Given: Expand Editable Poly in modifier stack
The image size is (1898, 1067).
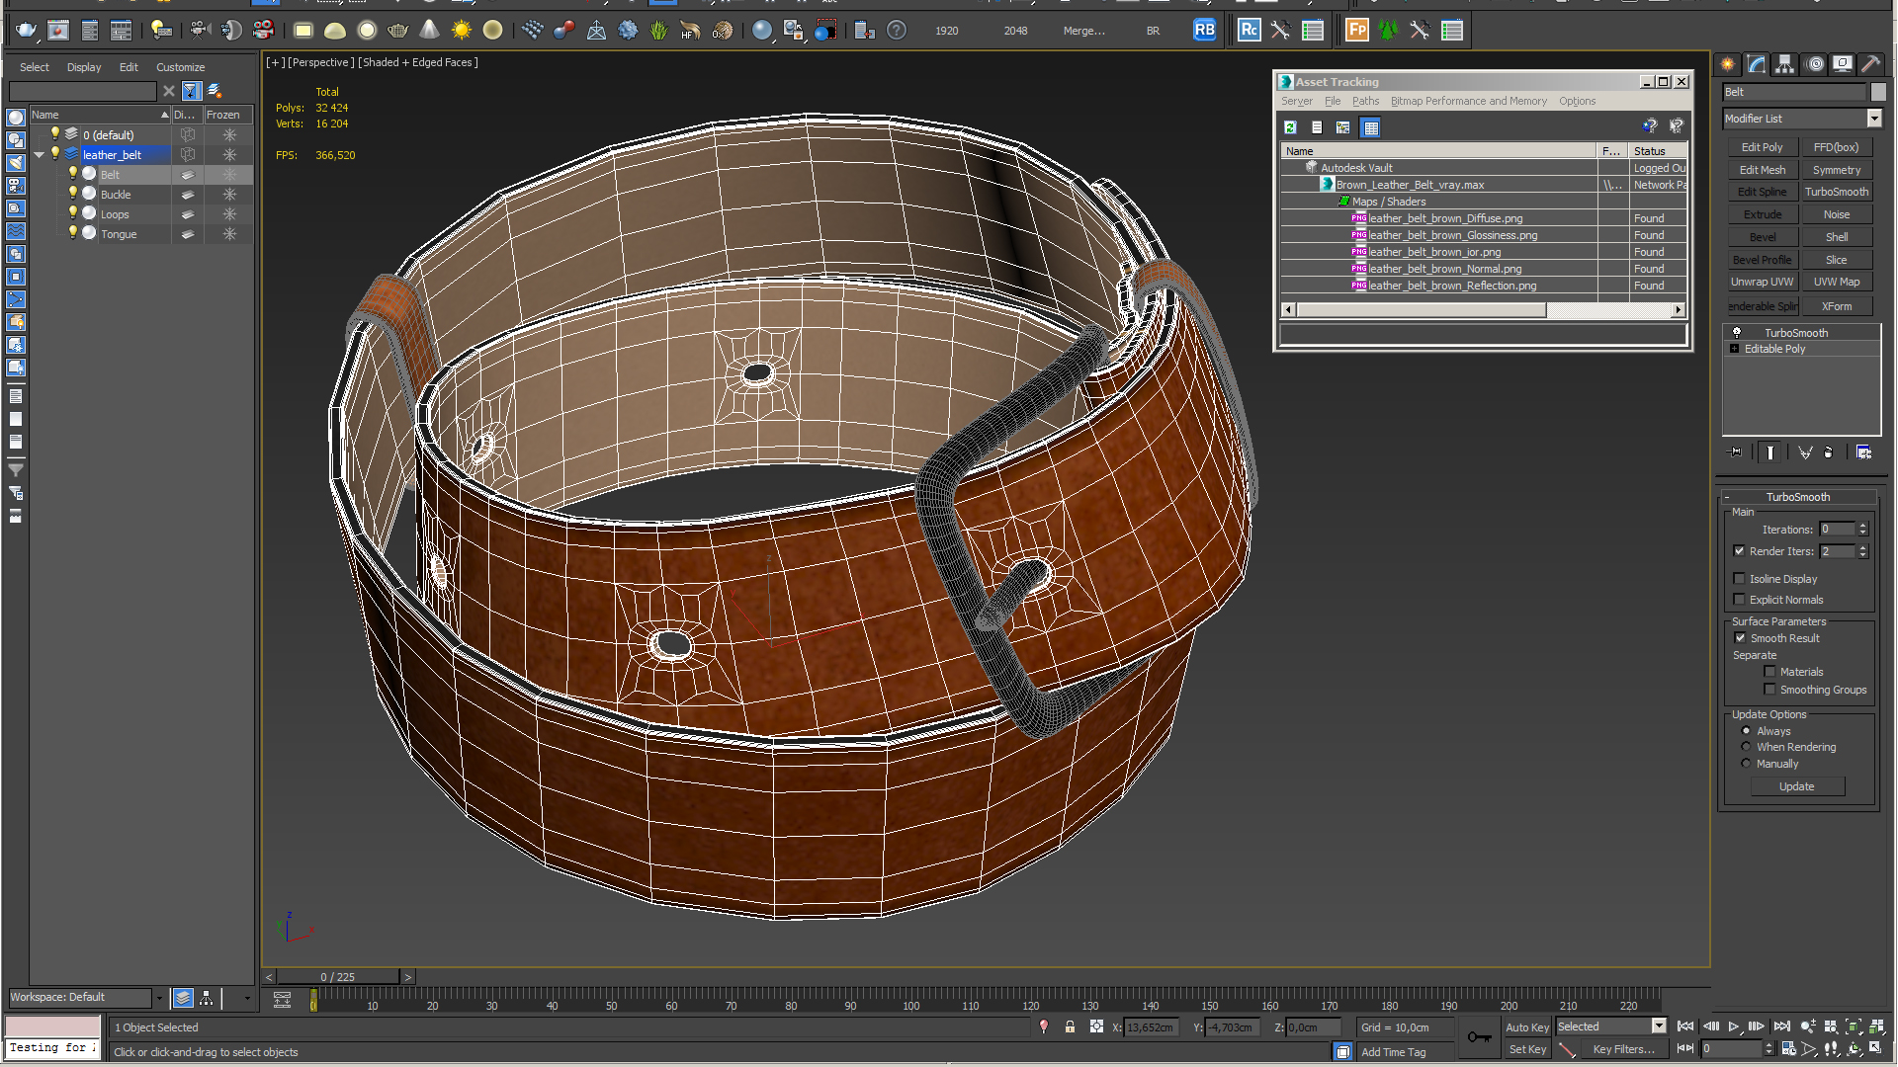Looking at the screenshot, I should tap(1734, 349).
